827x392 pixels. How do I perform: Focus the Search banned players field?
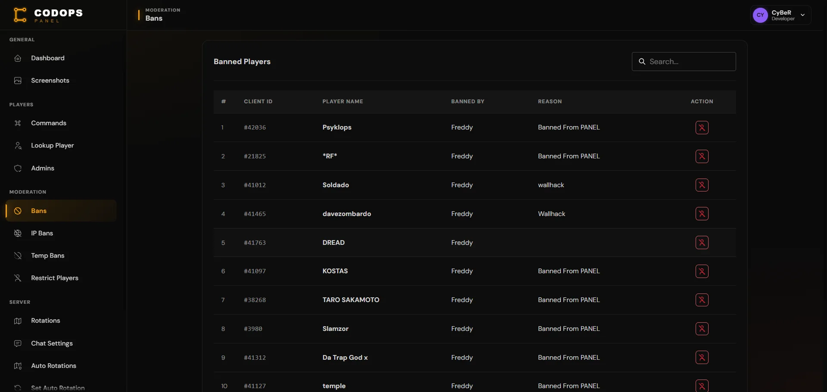click(x=684, y=62)
